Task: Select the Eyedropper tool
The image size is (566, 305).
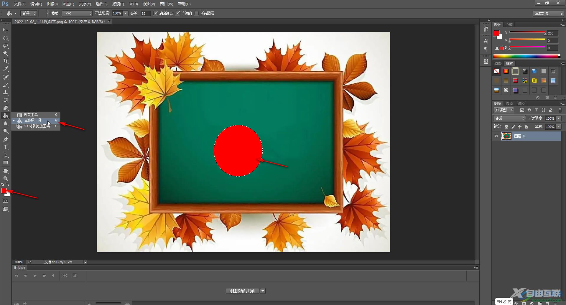Action: tap(6, 69)
